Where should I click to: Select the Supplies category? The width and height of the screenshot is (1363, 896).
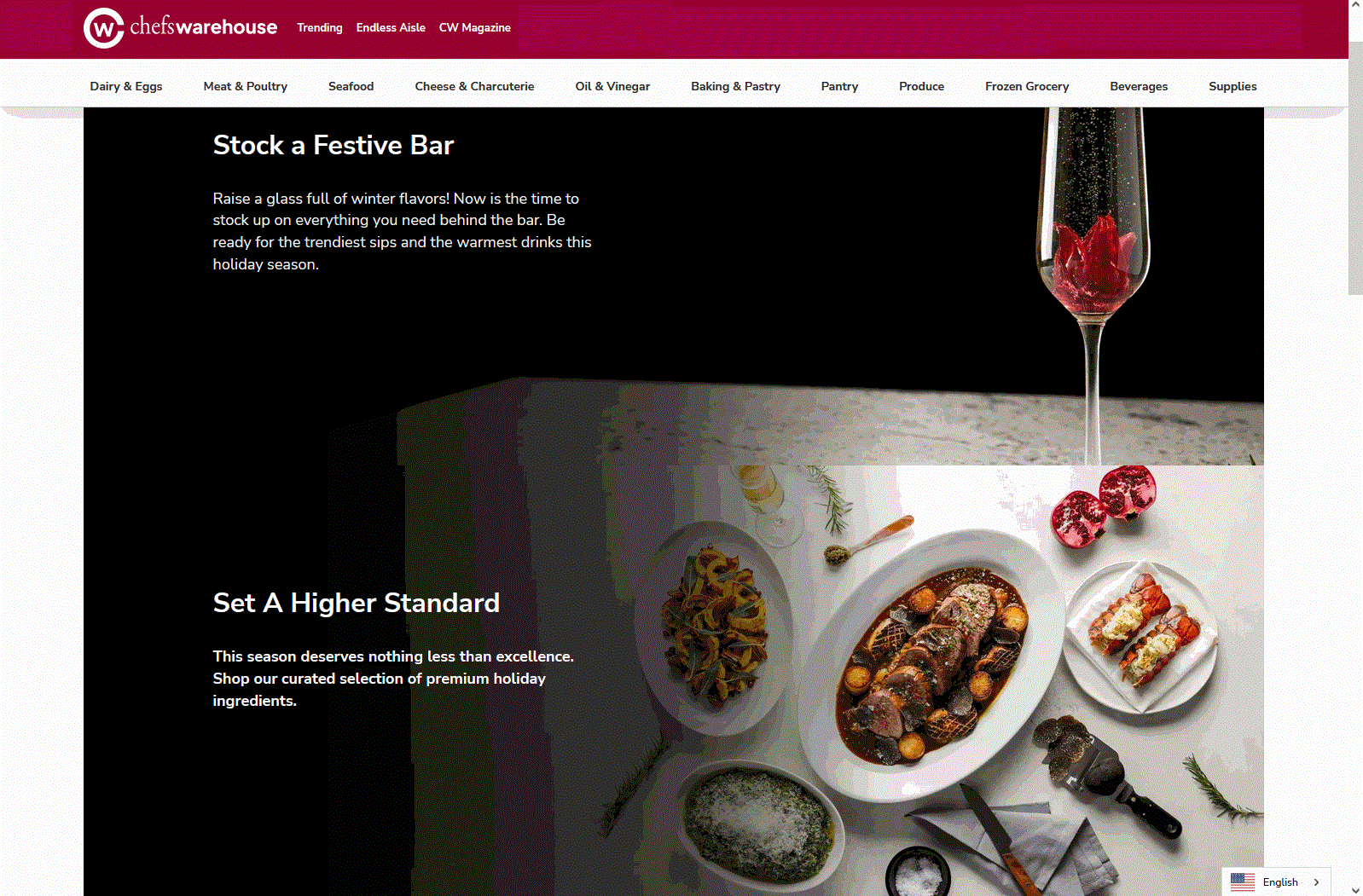[x=1232, y=86]
